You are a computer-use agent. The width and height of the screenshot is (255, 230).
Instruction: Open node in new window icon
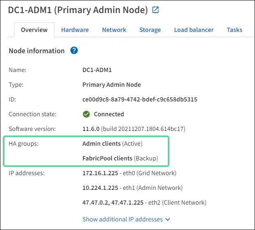(156, 10)
